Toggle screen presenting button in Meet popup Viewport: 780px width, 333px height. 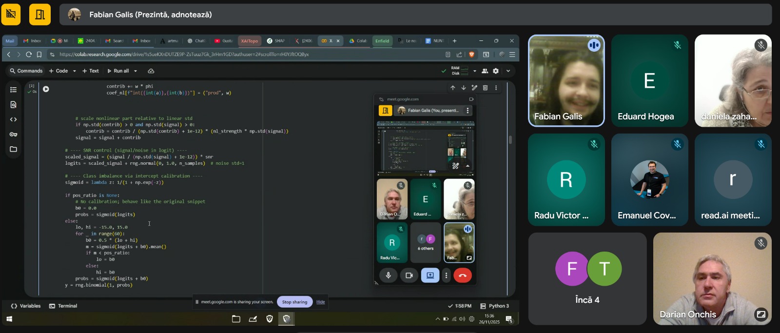(x=430, y=275)
